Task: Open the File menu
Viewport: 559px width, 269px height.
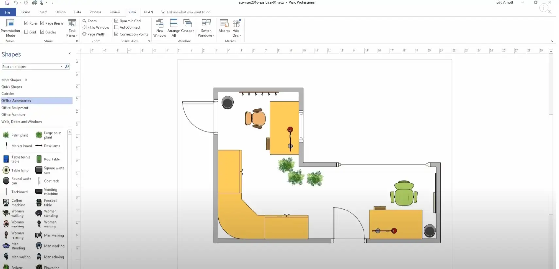Action: click(8, 12)
